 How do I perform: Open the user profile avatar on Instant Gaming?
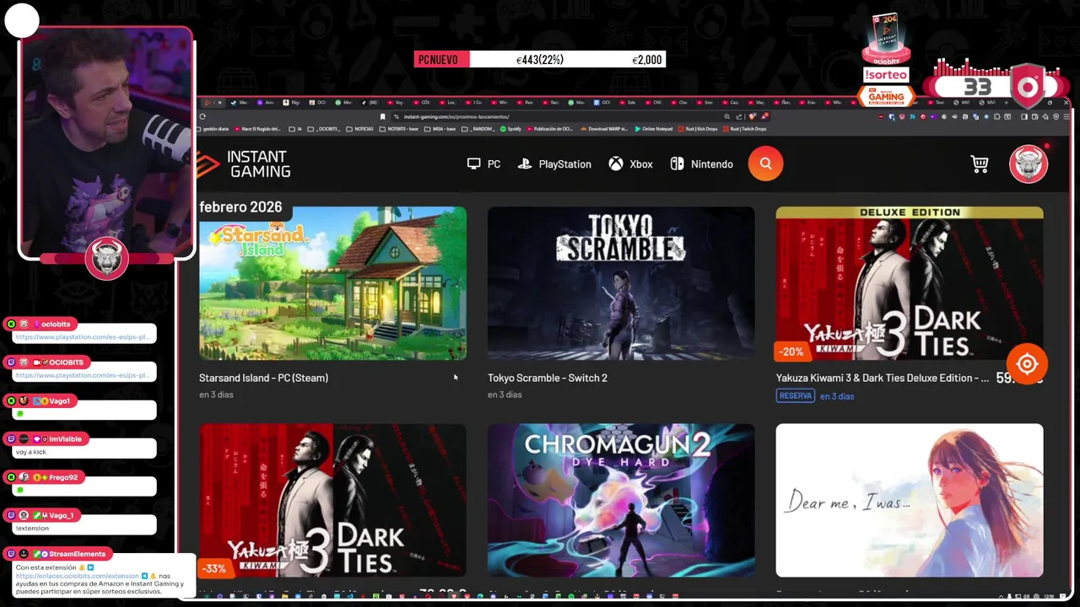[x=1028, y=164]
